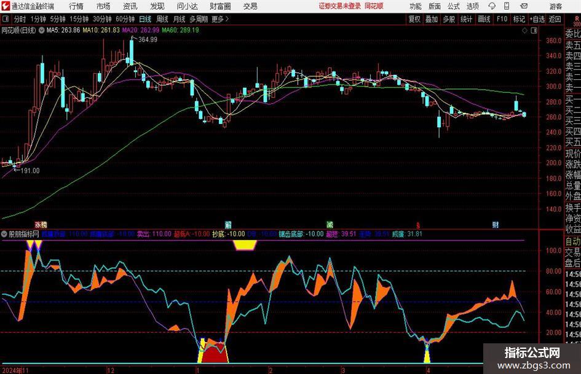
Task: Click the 标记 mark button
Action: 519,19
